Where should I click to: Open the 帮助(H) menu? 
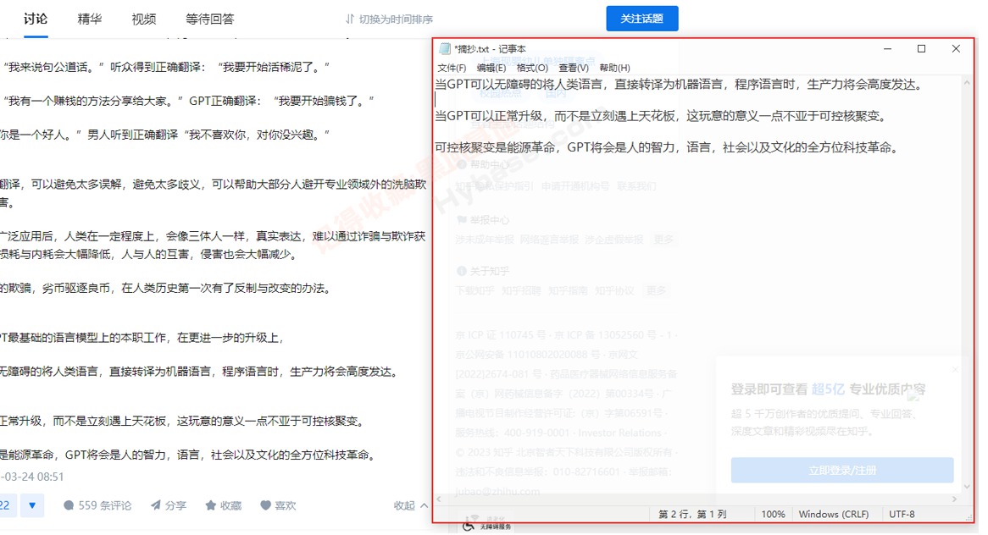point(614,68)
